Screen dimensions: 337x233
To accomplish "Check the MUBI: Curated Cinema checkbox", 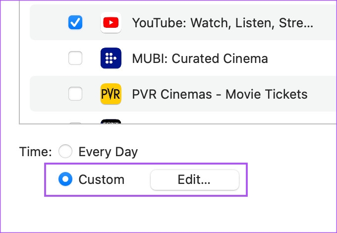I will pyautogui.click(x=75, y=58).
